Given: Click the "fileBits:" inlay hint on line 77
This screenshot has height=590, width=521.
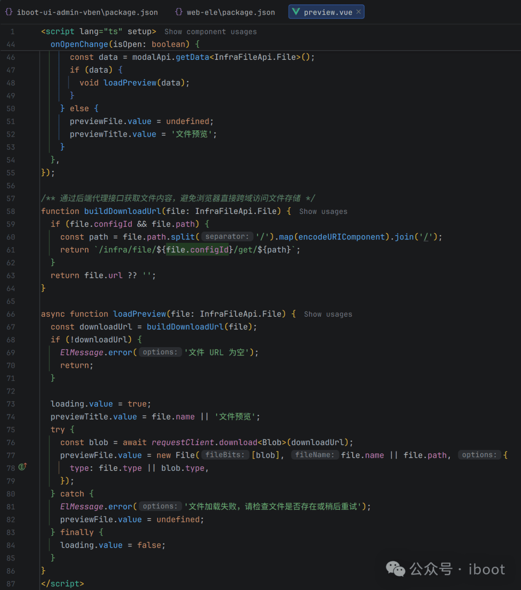Looking at the screenshot, I should point(225,454).
